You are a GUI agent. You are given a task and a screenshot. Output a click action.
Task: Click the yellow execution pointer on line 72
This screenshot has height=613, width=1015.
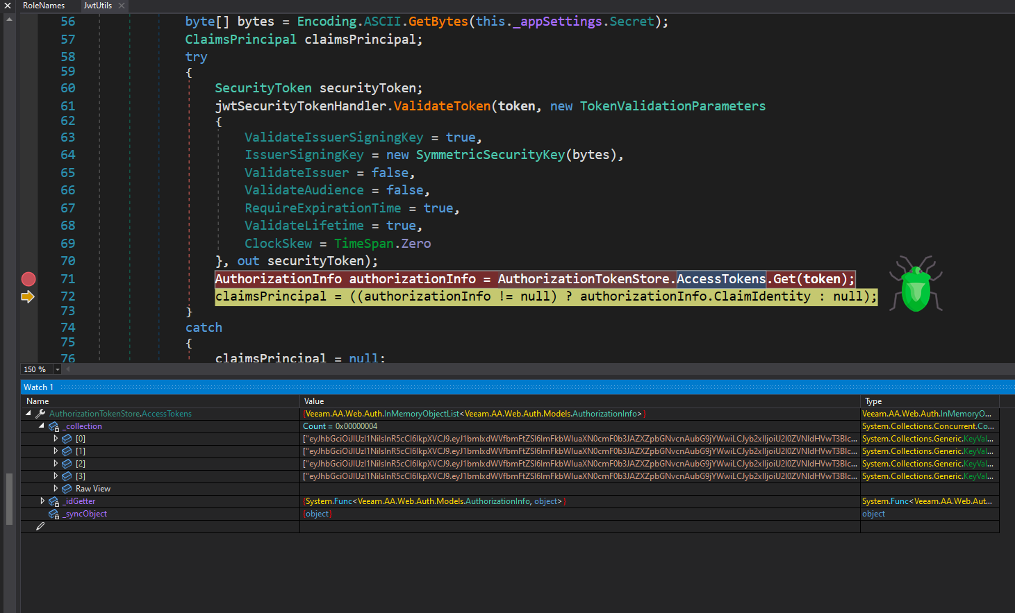coord(28,296)
